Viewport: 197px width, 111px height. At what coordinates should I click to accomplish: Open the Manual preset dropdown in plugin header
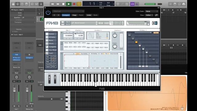pyautogui.click(x=68, y=11)
